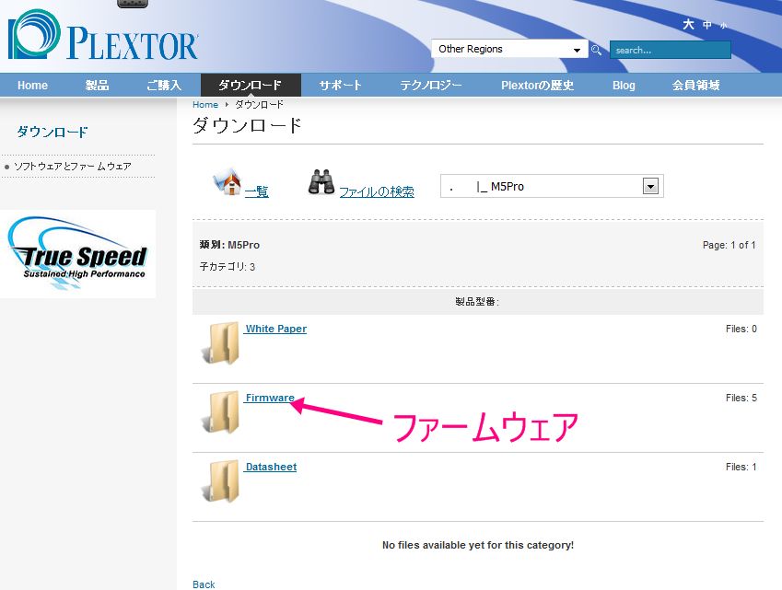Open the Datasheet folder icon
The image size is (782, 590).
pos(221,481)
